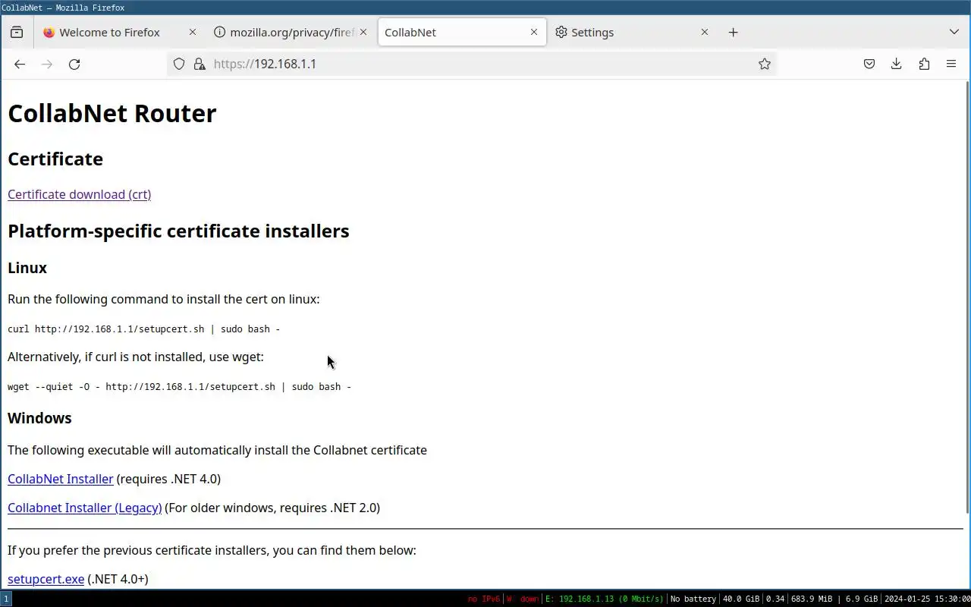The height and width of the screenshot is (607, 971).
Task: Open Firefox View recent browsing icon
Action: [x=17, y=32]
